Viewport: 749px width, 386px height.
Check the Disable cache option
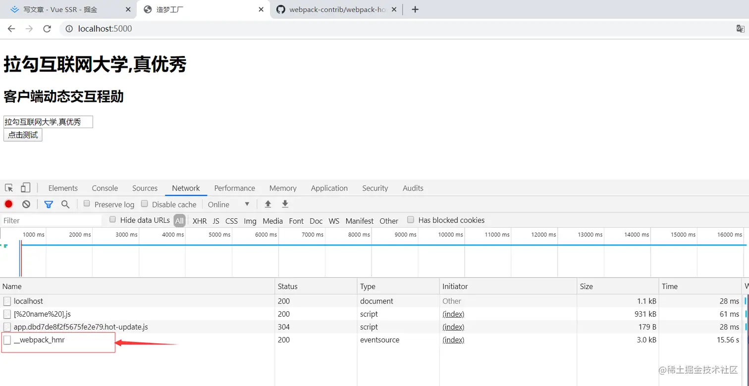(145, 204)
